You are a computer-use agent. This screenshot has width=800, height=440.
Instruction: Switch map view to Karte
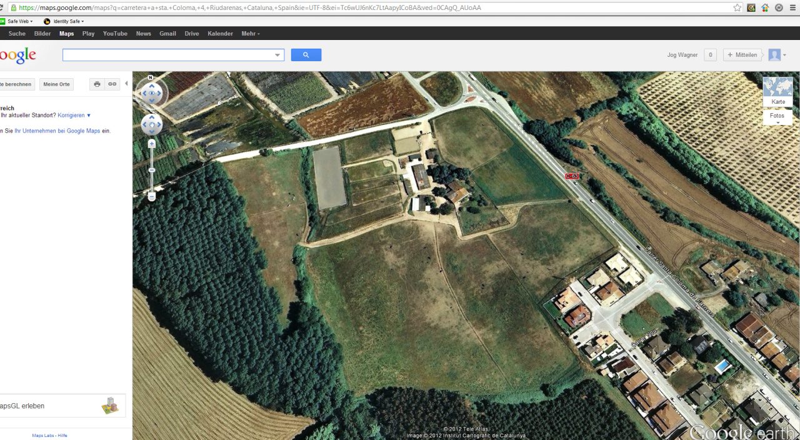pos(777,91)
